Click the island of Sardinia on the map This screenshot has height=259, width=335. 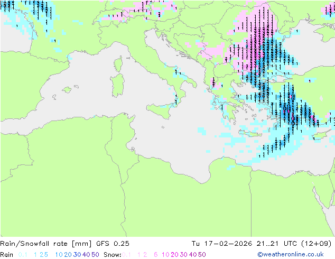118,85
